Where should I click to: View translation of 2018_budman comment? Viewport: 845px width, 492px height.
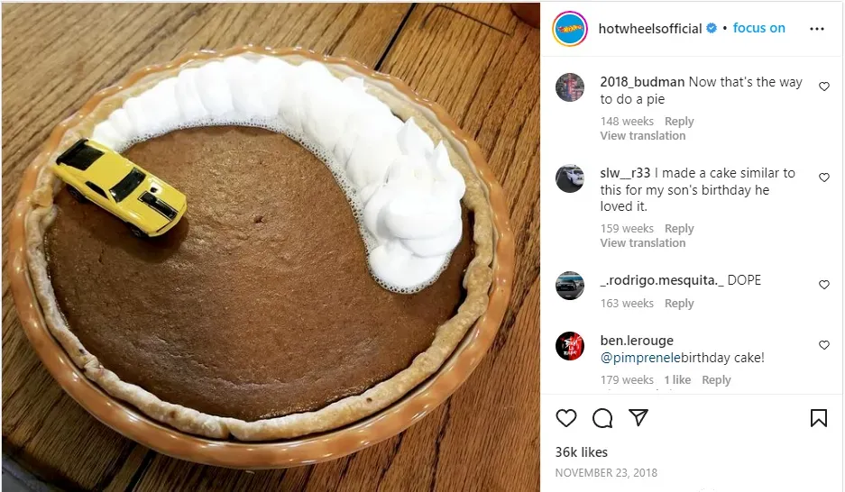tap(643, 136)
